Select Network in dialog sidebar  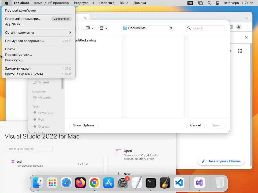[x=45, y=97]
